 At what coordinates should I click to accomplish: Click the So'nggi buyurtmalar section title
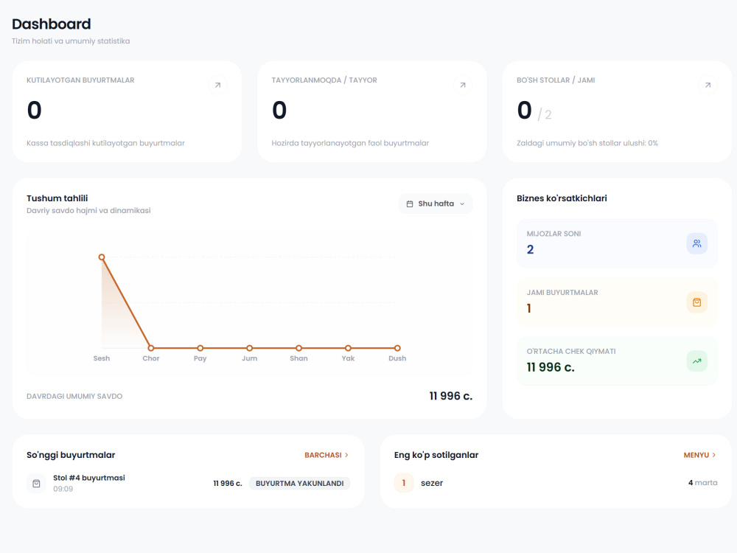(71, 455)
